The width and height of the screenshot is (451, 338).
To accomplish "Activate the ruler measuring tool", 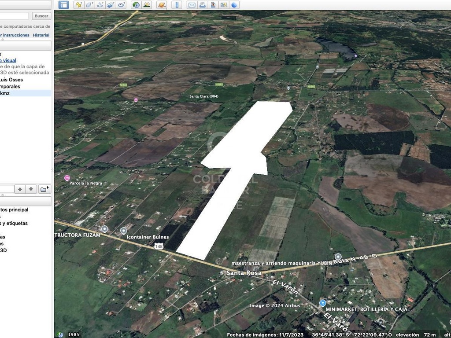I will [177, 5].
